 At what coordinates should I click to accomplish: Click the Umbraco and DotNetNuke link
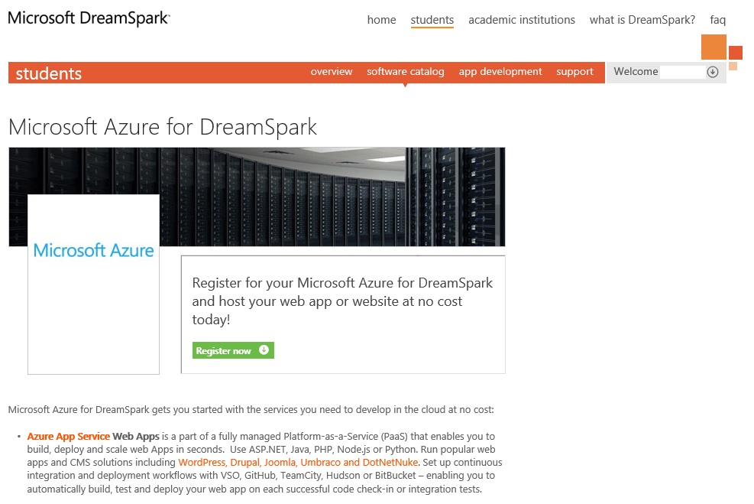pos(359,462)
